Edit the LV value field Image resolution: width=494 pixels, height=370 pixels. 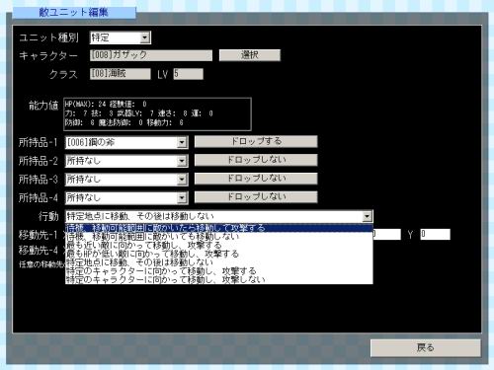[x=189, y=74]
